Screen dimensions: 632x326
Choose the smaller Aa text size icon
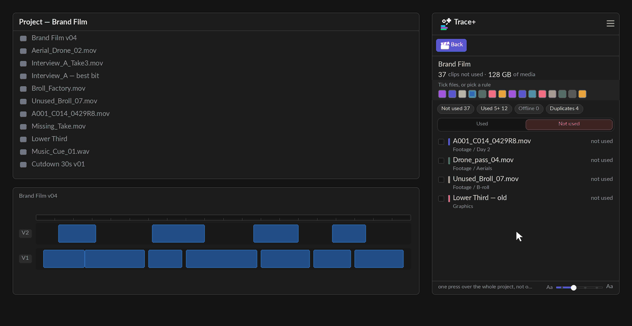(x=549, y=287)
